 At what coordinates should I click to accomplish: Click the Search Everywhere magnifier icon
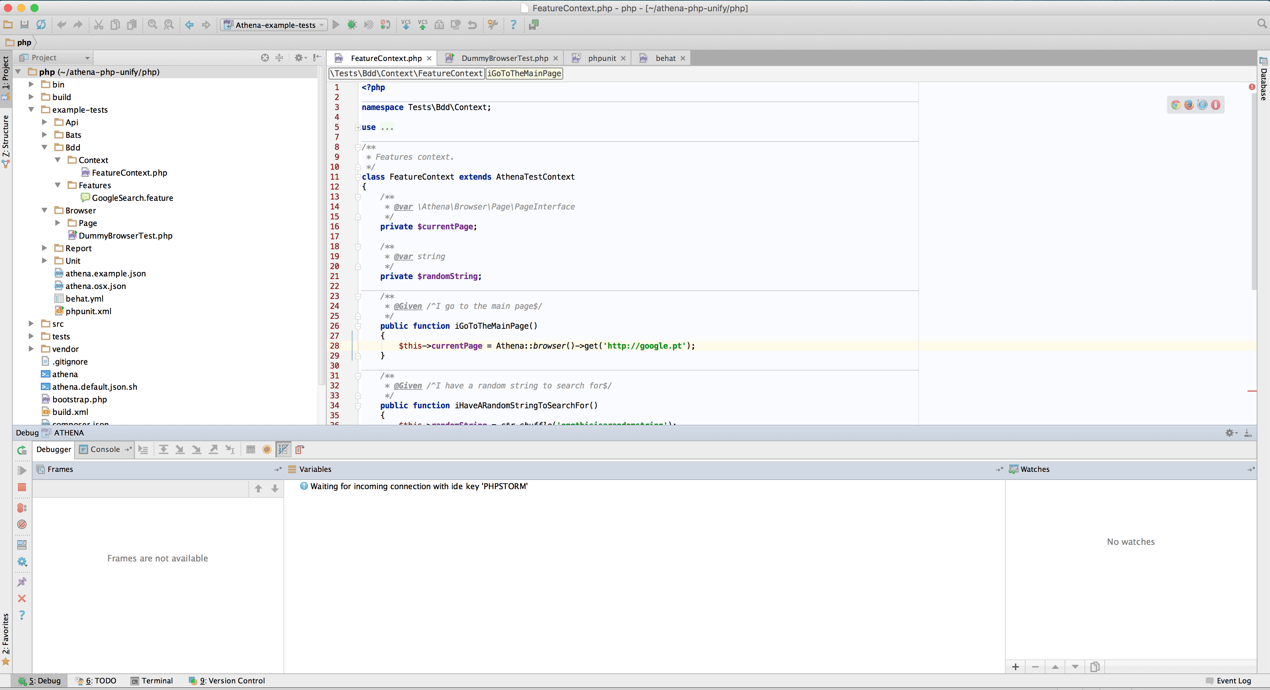[1262, 24]
